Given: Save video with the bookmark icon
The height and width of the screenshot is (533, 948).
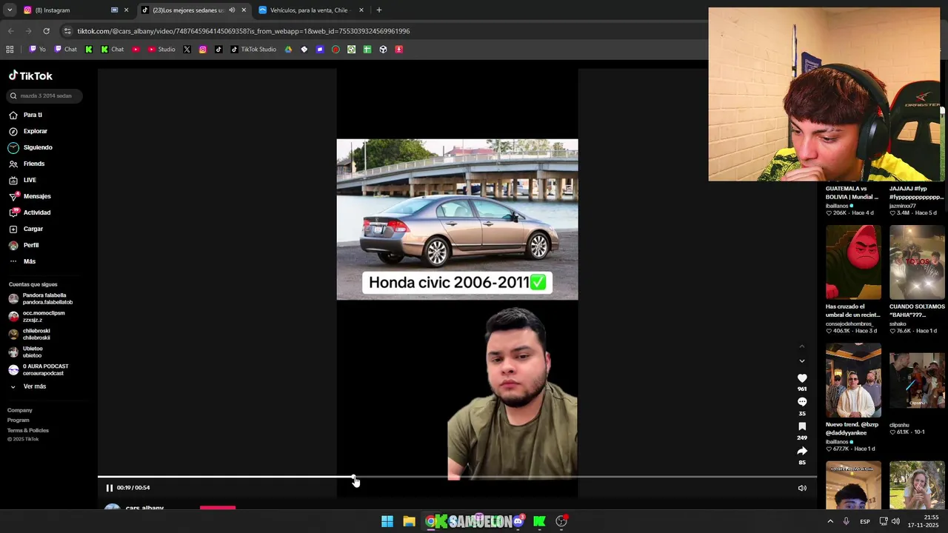Looking at the screenshot, I should pos(802,426).
